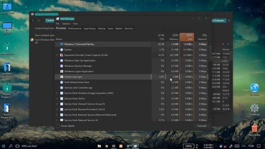Expand Service Host: Unistack Service Group (5)

[x=57, y=104]
